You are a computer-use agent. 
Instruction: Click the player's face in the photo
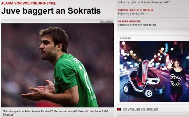click(x=47, y=48)
